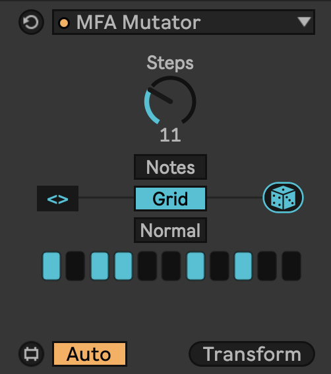This screenshot has height=374, width=331.
Task: Open the MFA Mutator transformation chooser
Action: 183,22
